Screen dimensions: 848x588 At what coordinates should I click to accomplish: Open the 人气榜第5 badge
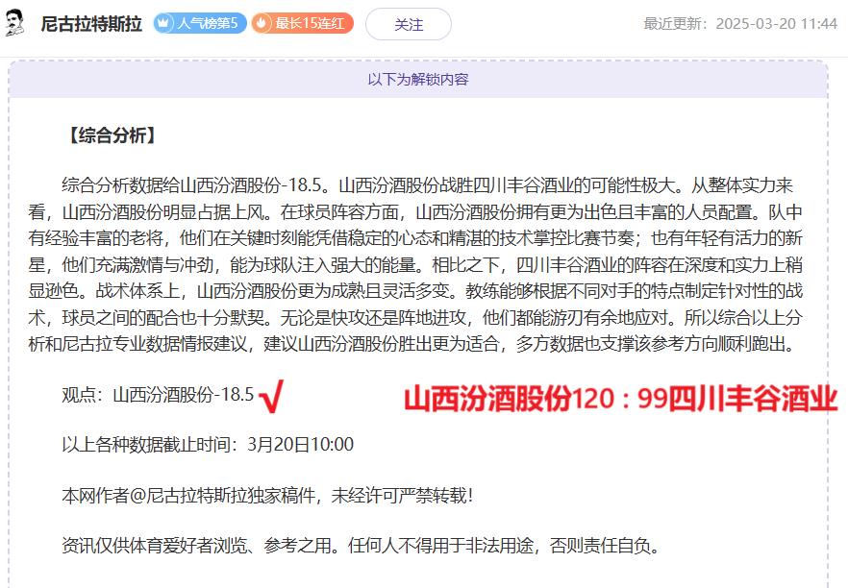pos(200,23)
